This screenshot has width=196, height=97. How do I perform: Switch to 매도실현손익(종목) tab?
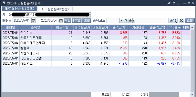tap(20, 9)
